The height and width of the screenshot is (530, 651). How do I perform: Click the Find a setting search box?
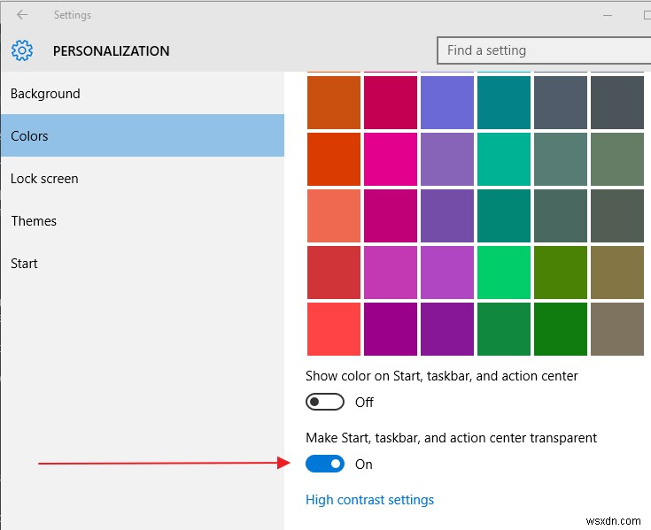544,50
